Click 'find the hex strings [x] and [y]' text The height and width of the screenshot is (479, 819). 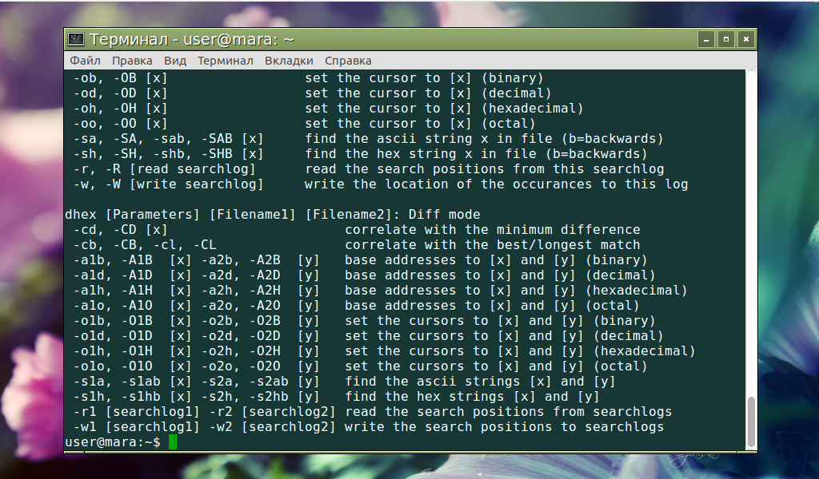pos(472,396)
